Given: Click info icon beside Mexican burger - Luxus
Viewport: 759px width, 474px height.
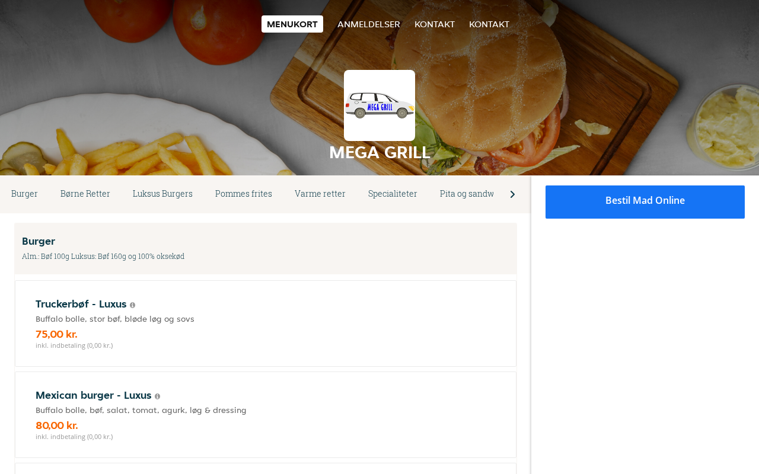Looking at the screenshot, I should point(157,396).
